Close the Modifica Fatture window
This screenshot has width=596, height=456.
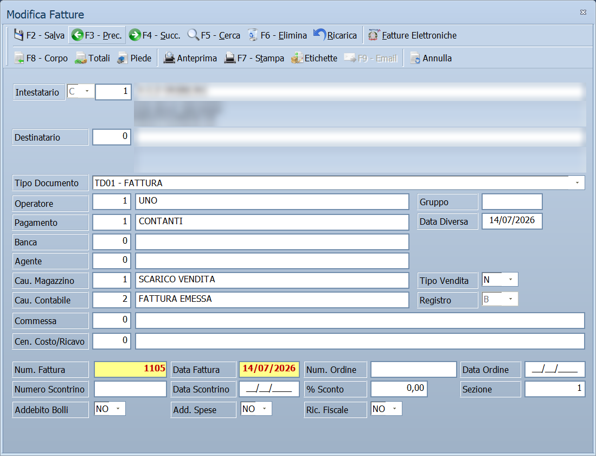point(583,12)
